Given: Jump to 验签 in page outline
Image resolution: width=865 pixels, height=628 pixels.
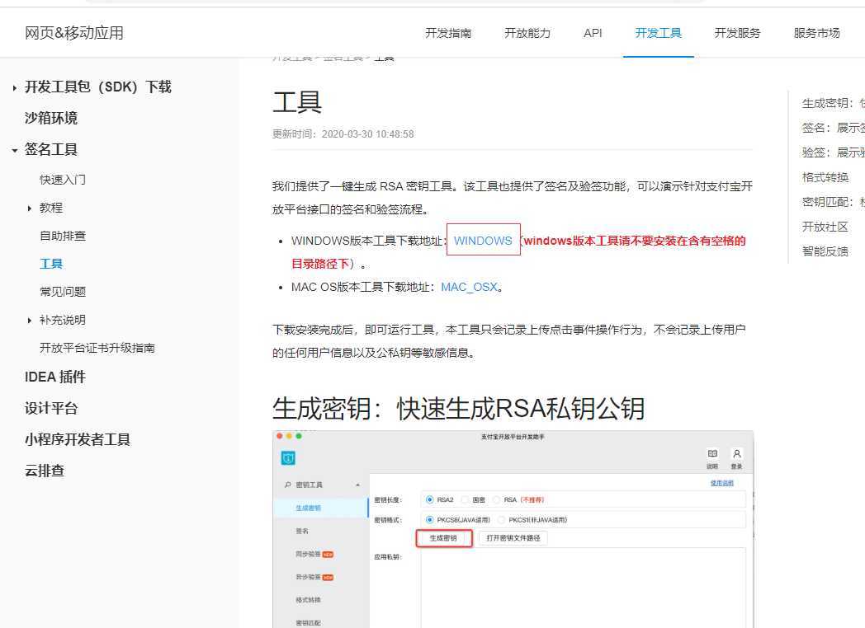Looking at the screenshot, I should tap(833, 152).
